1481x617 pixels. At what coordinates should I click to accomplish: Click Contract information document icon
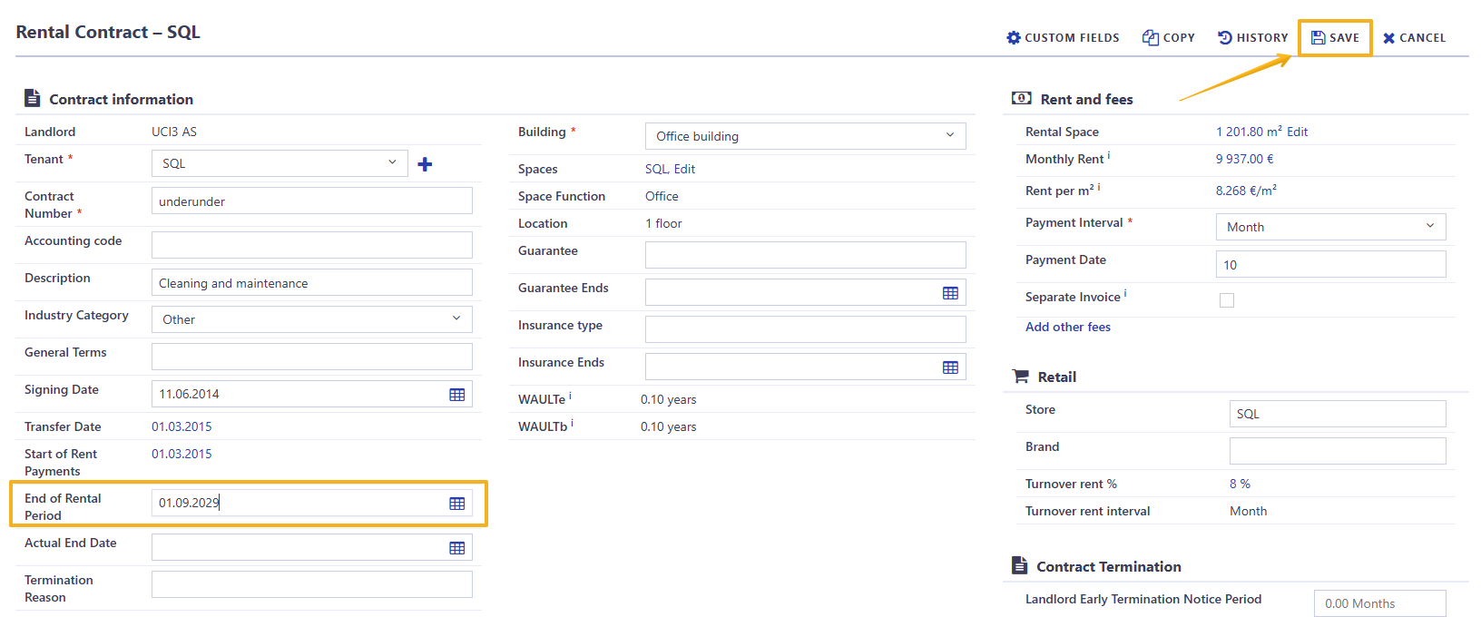click(x=32, y=98)
